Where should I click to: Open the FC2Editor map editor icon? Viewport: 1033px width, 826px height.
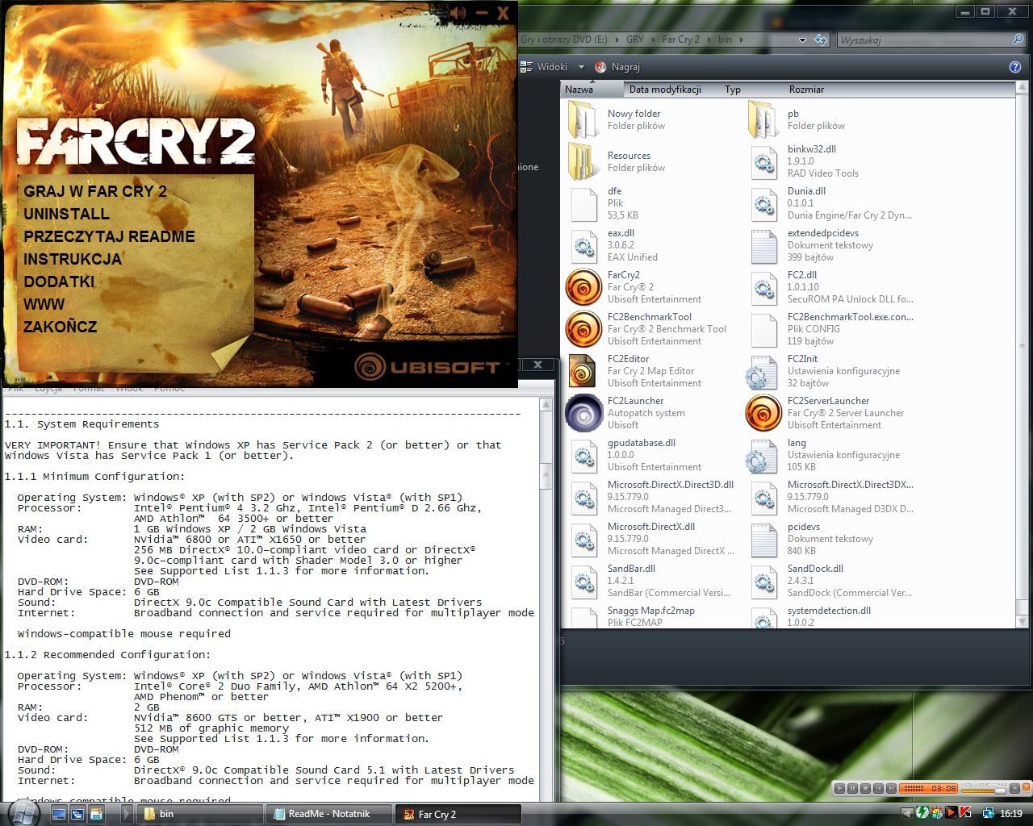coord(583,371)
